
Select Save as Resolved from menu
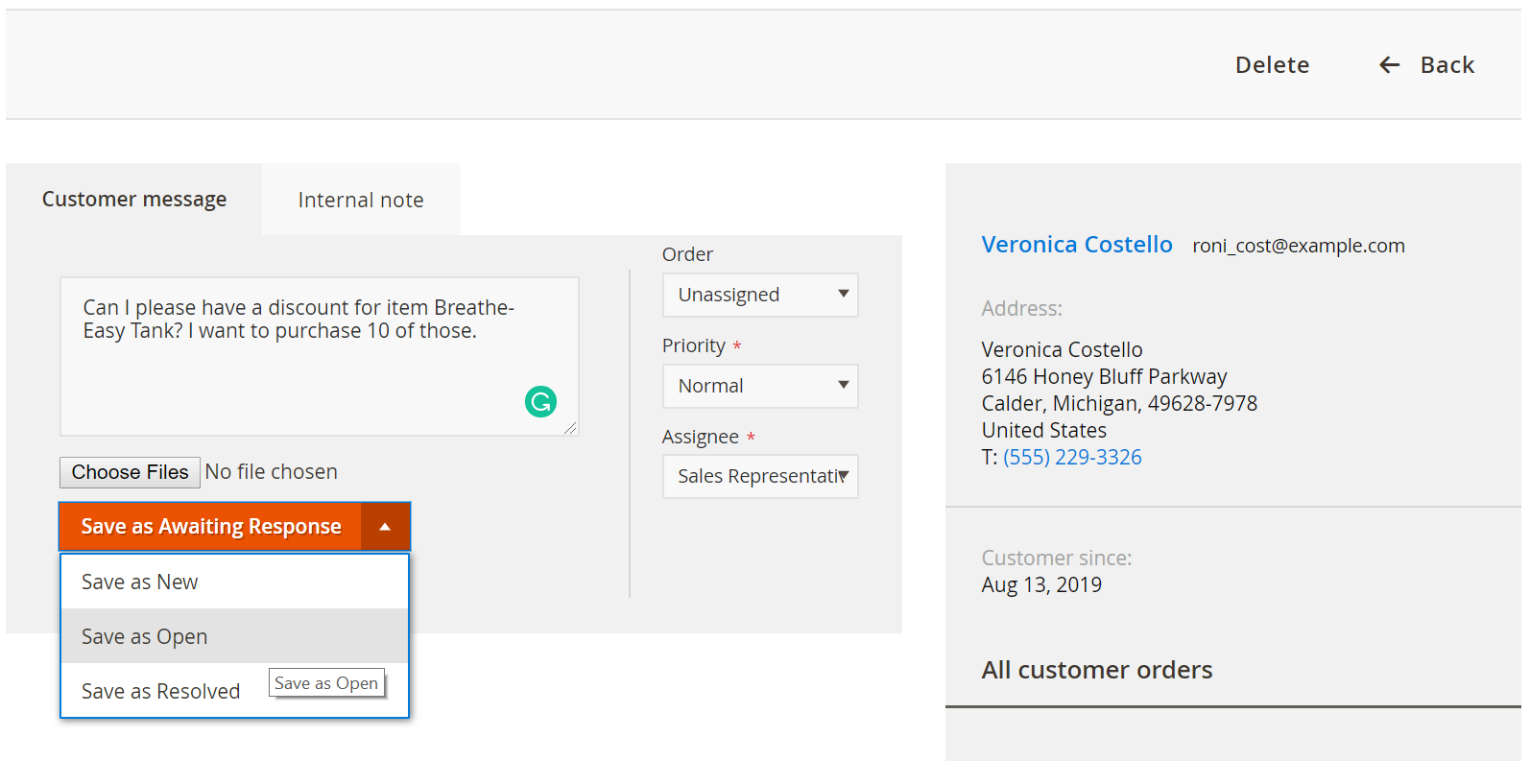(x=160, y=691)
